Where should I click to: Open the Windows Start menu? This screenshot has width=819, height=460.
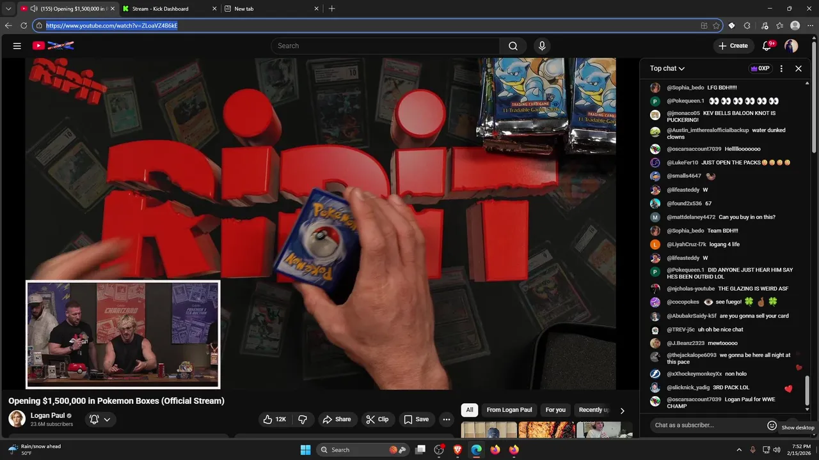(x=305, y=450)
